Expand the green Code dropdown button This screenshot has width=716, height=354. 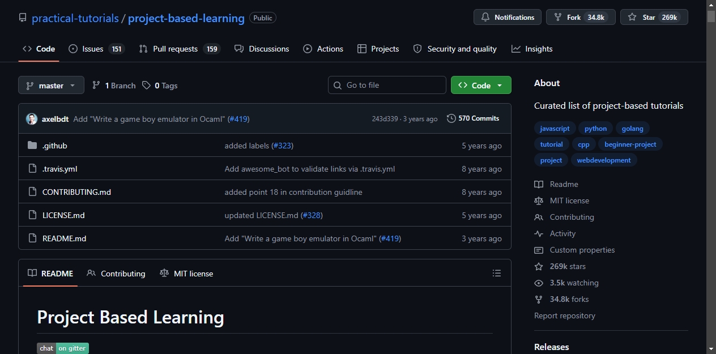481,85
